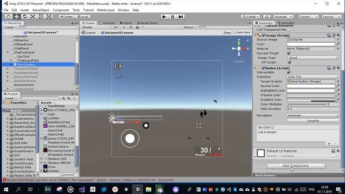Add an On Click event entry
Viewport: 345px width, 194px height.
tap(329, 144)
